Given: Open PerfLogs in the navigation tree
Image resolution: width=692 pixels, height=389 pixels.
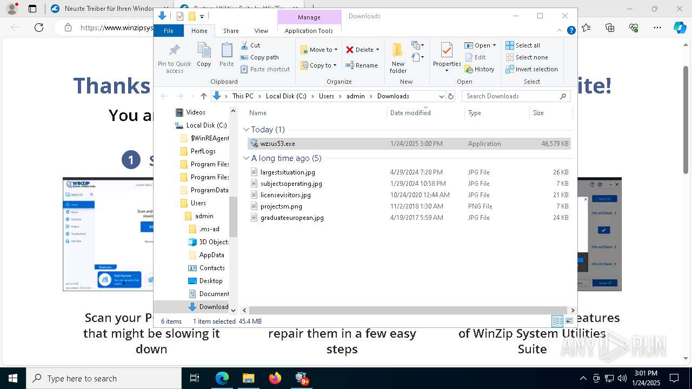Looking at the screenshot, I should 203,151.
